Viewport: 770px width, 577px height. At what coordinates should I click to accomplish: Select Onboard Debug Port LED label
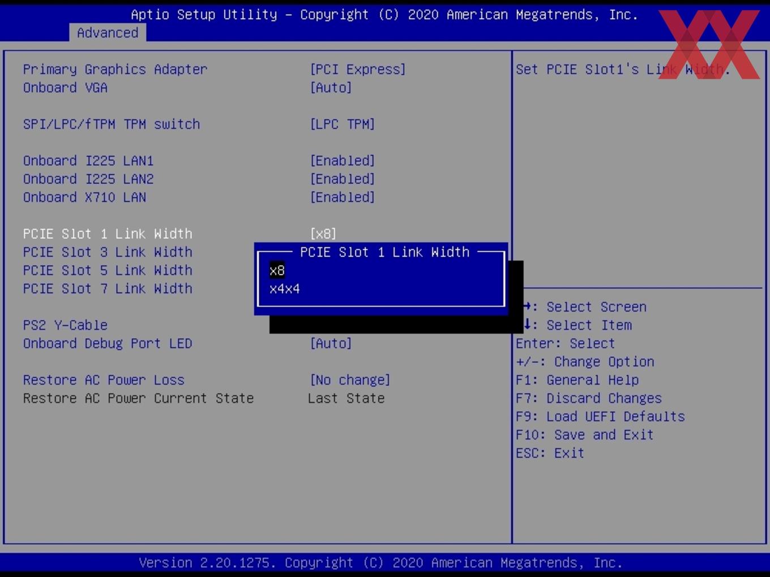(108, 343)
